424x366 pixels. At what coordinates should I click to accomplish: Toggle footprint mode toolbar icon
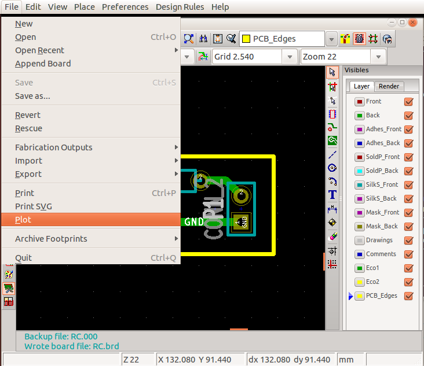[359, 39]
